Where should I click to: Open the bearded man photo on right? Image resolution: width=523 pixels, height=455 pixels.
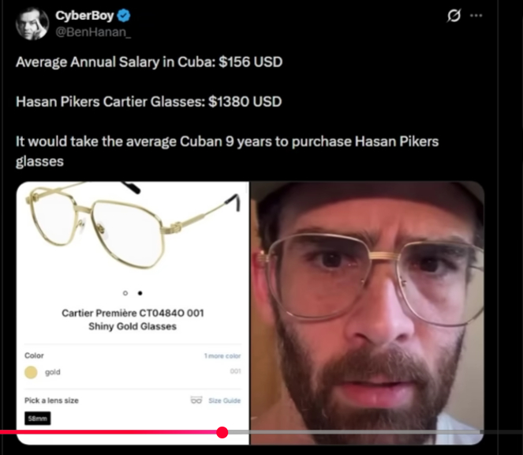coord(367,313)
